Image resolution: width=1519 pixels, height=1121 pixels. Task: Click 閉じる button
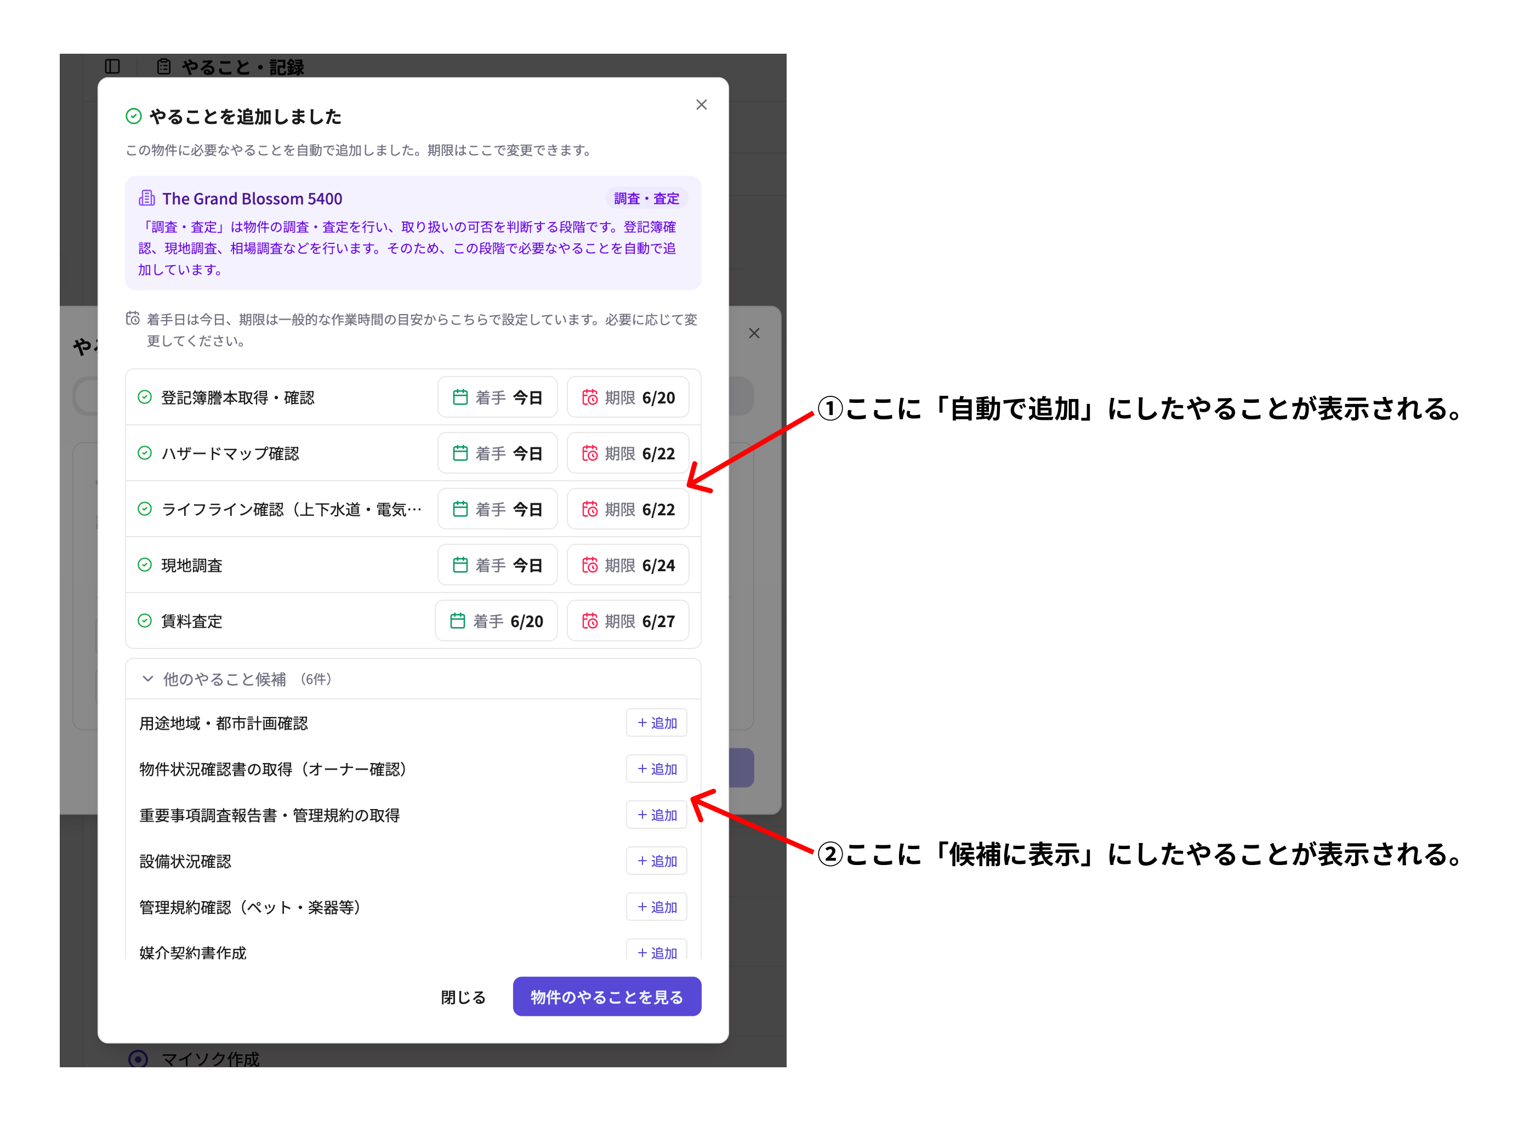463,997
